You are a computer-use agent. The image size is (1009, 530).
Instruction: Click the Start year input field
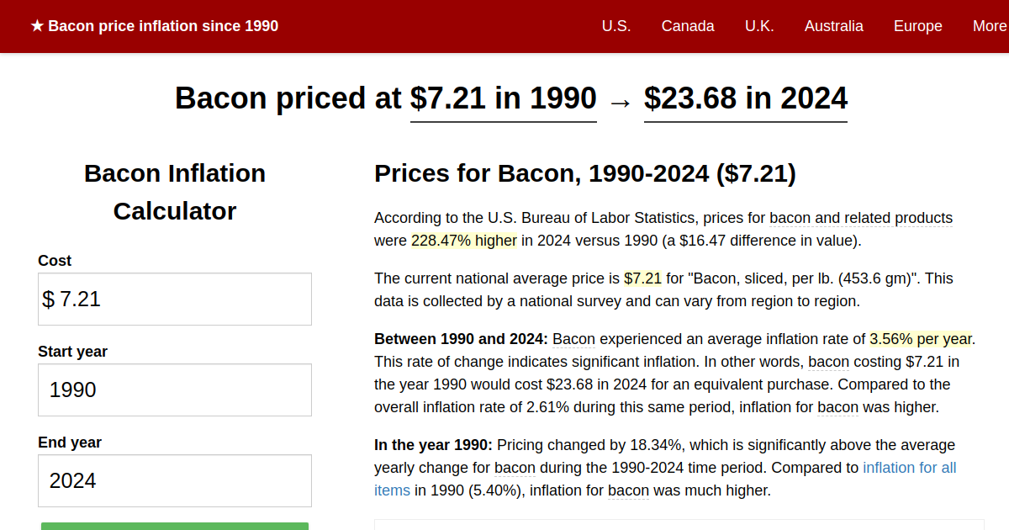[x=174, y=390]
